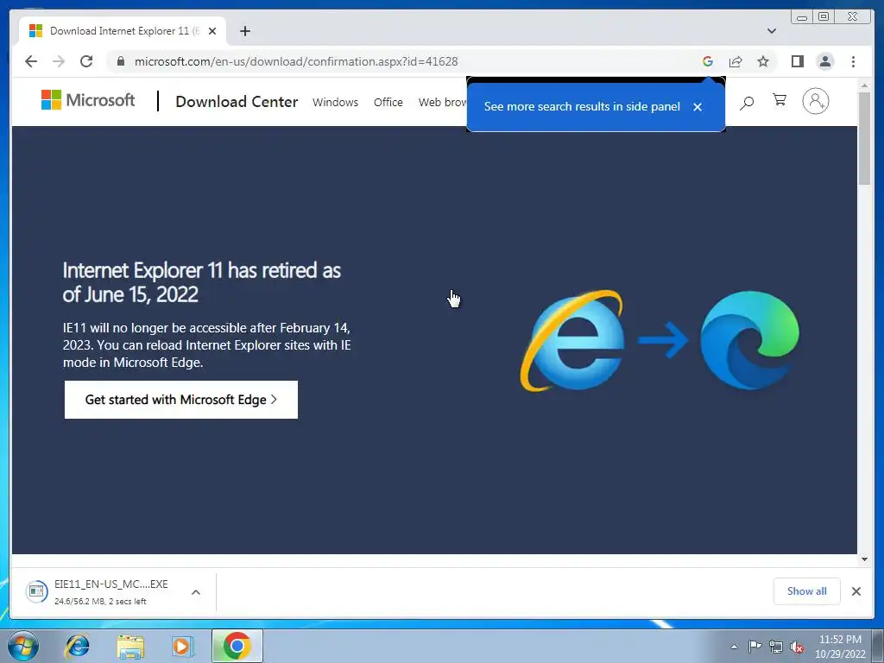Click the IE11 retired headline text
Screen dimensions: 884x663
click(202, 282)
